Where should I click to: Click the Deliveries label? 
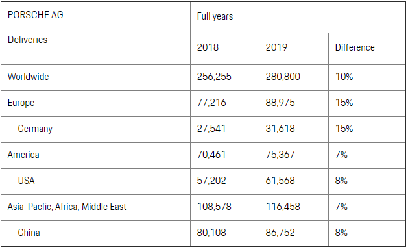[x=28, y=40]
